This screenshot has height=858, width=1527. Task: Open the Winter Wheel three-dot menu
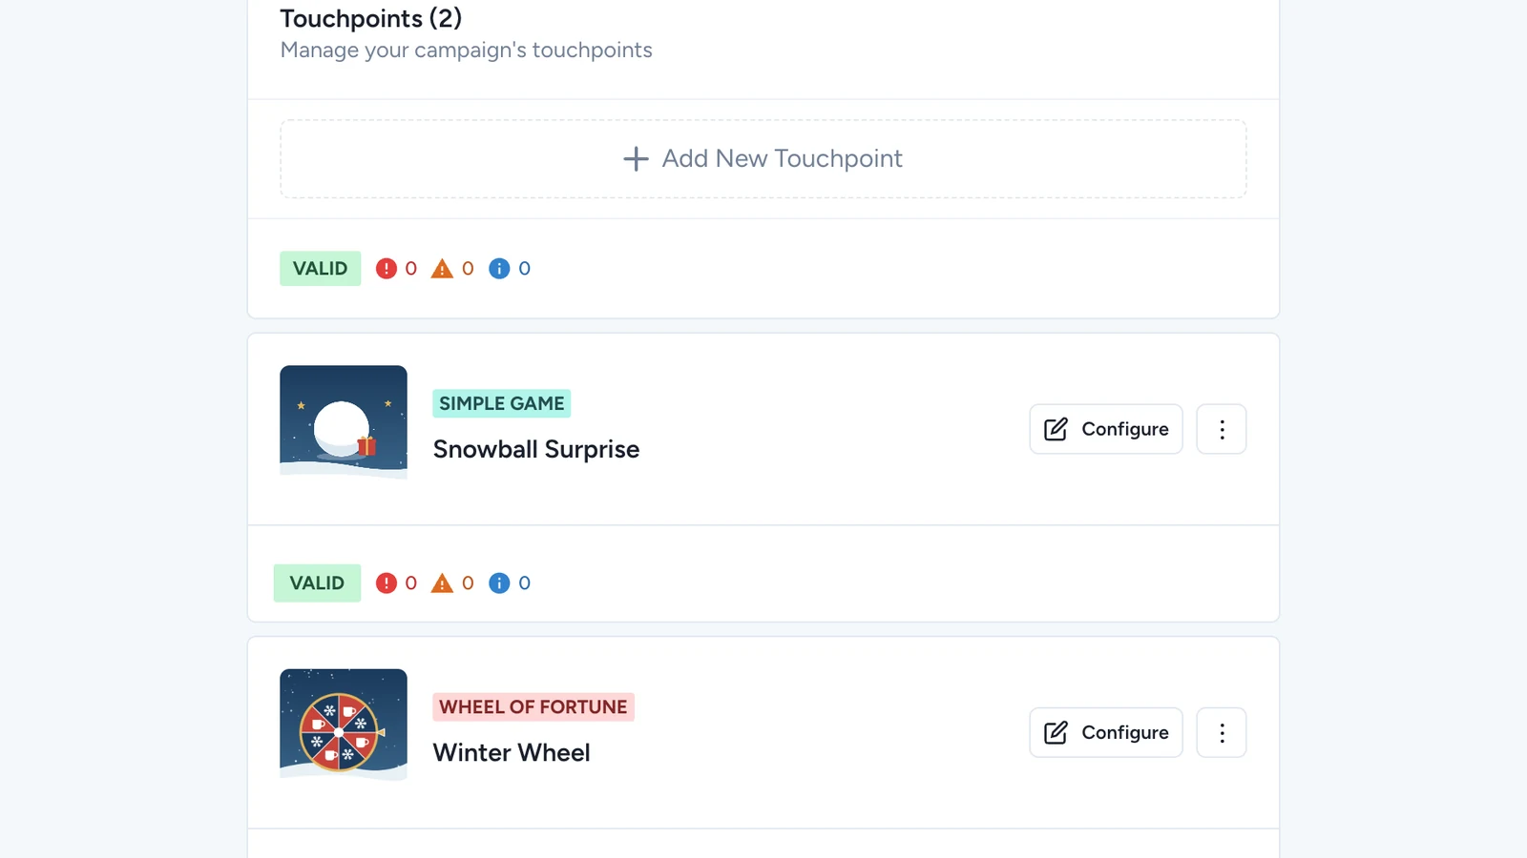coord(1221,732)
